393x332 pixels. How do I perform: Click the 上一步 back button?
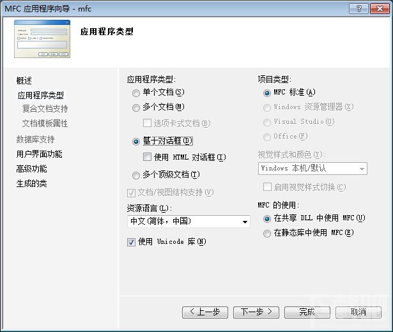[x=205, y=312]
